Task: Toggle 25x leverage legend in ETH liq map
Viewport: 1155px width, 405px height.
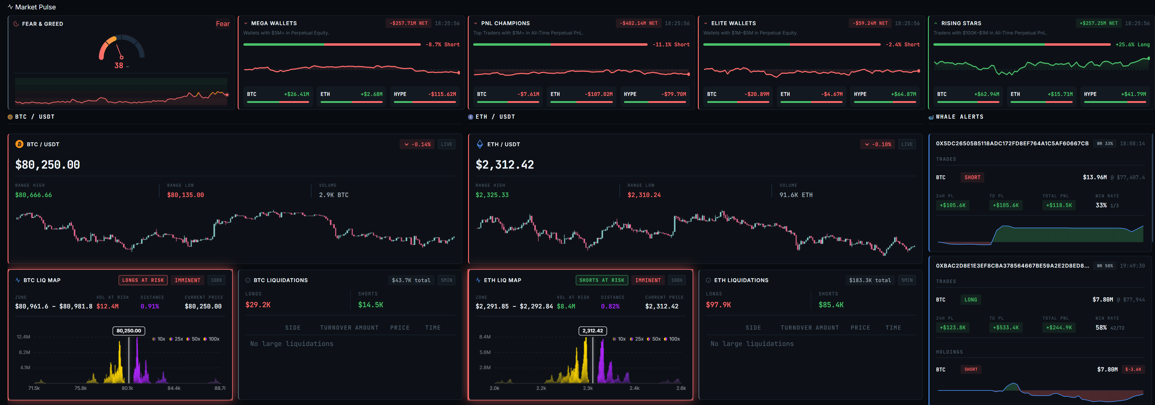Action: pos(637,339)
